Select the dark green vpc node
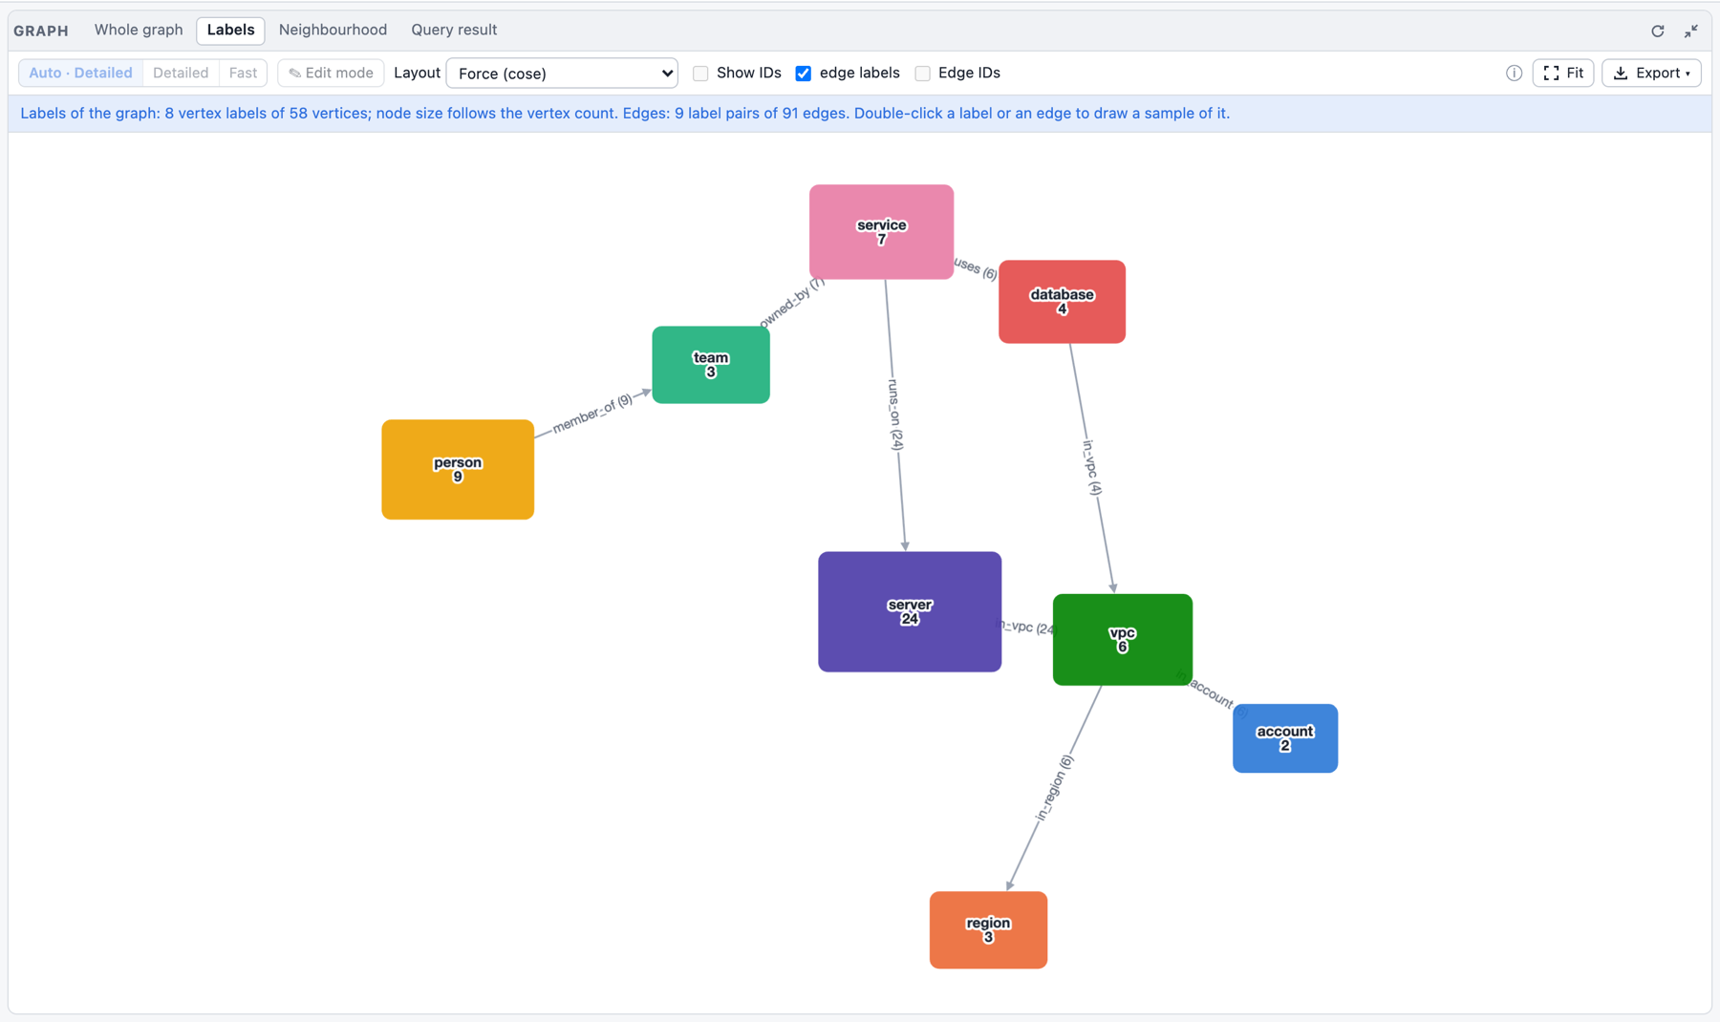 pyautogui.click(x=1123, y=640)
